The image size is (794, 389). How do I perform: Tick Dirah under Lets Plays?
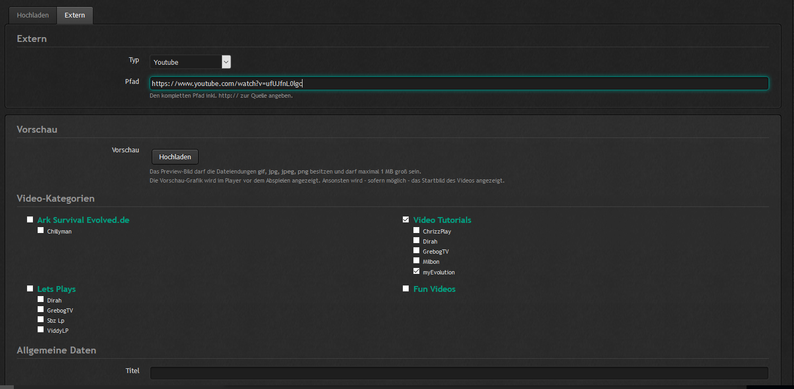tap(41, 299)
